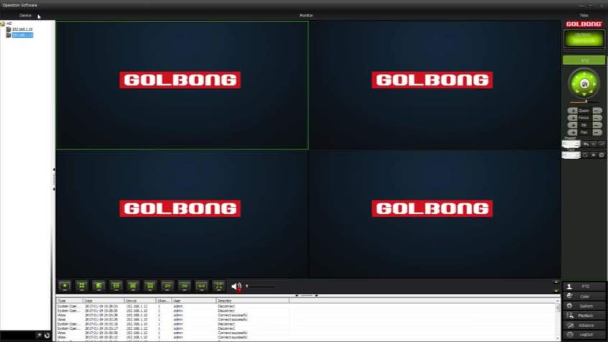The image size is (608, 342).
Task: Open the System menu item
Action: point(584,306)
